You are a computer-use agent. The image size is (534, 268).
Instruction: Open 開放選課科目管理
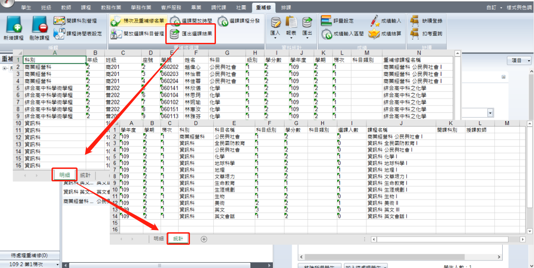click(x=137, y=33)
